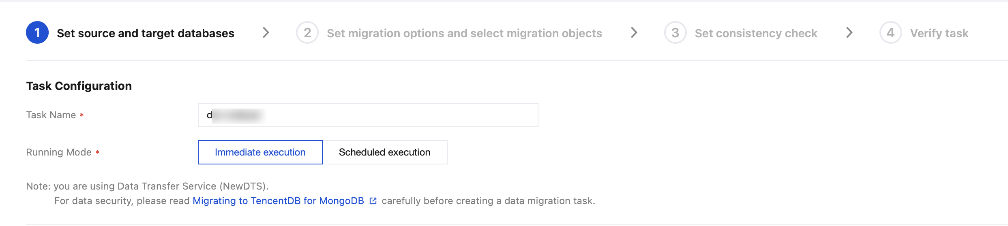Click the step 3 number circle
The image size is (1008, 226).
coord(675,33)
